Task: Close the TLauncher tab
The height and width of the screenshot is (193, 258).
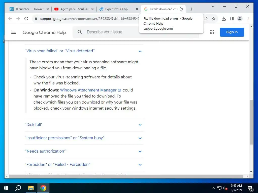Action: coord(48,9)
